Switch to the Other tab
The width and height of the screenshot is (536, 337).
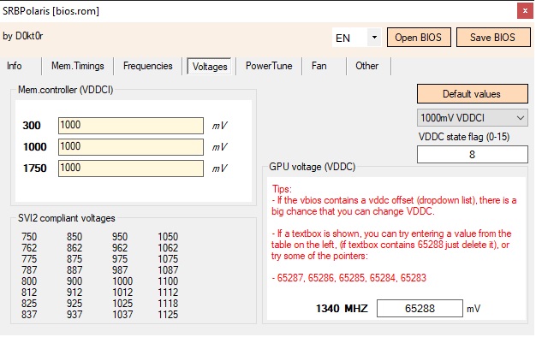click(366, 66)
